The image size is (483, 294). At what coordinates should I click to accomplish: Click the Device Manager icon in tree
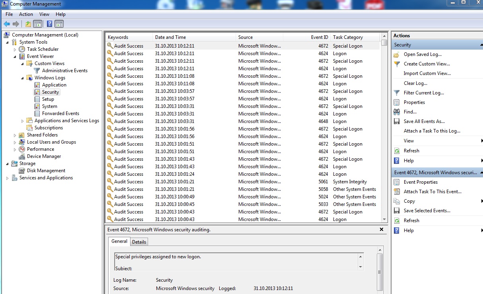click(x=22, y=156)
